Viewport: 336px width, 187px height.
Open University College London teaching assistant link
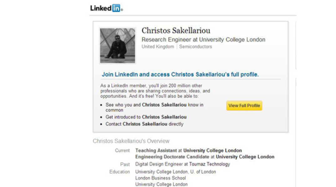[212, 151]
